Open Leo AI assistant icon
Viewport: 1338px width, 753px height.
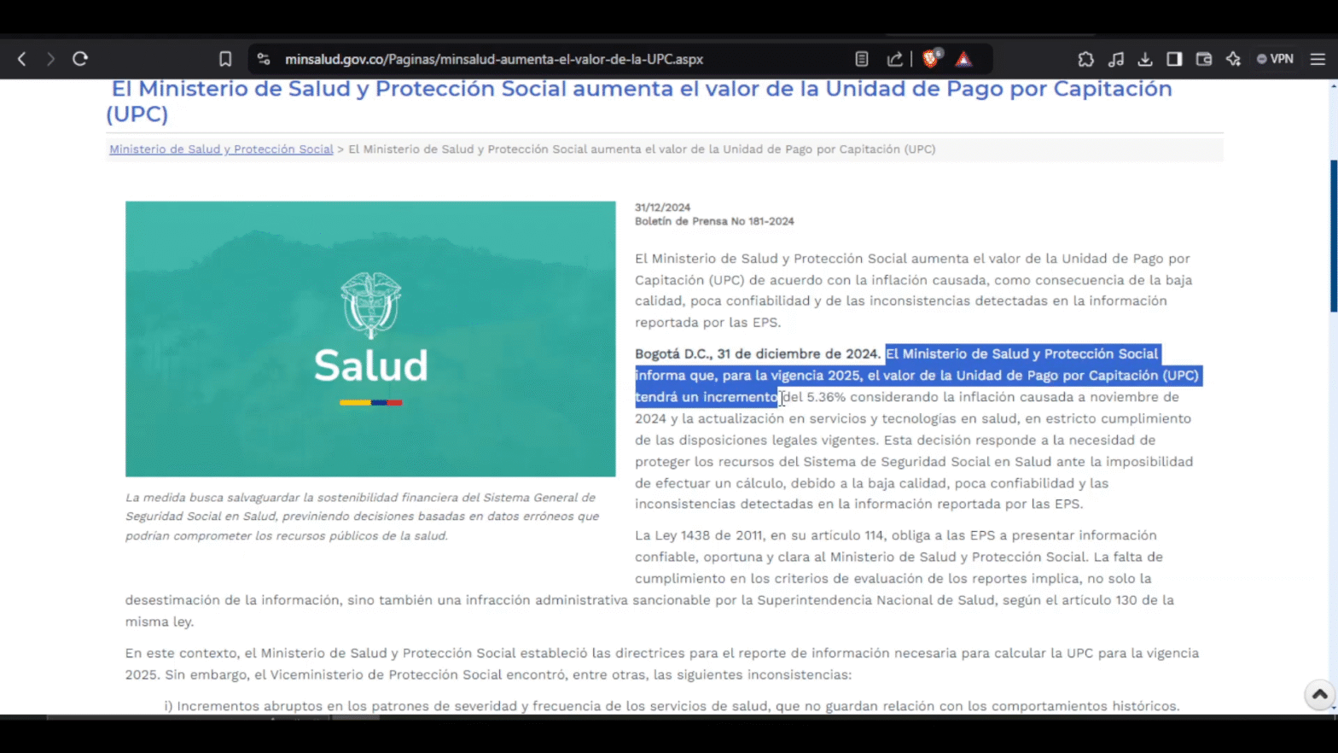1233,59
